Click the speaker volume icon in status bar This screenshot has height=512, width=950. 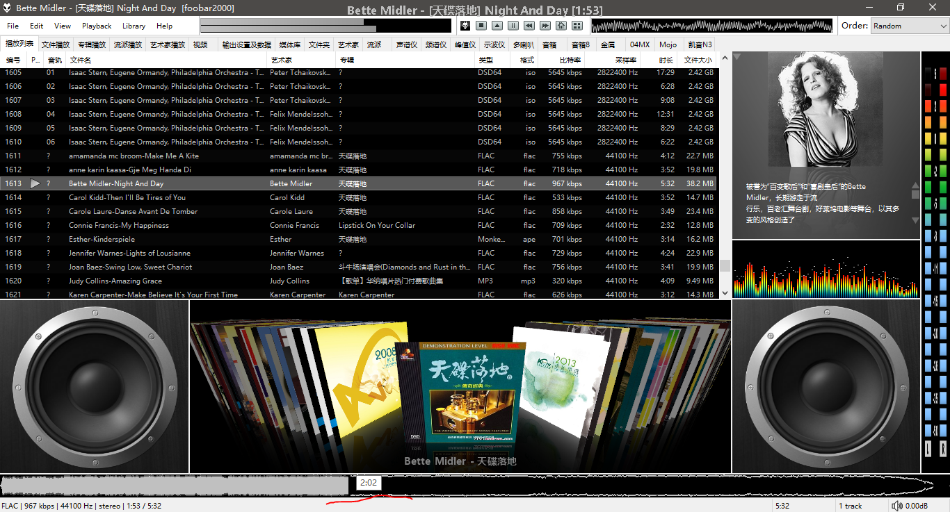897,506
